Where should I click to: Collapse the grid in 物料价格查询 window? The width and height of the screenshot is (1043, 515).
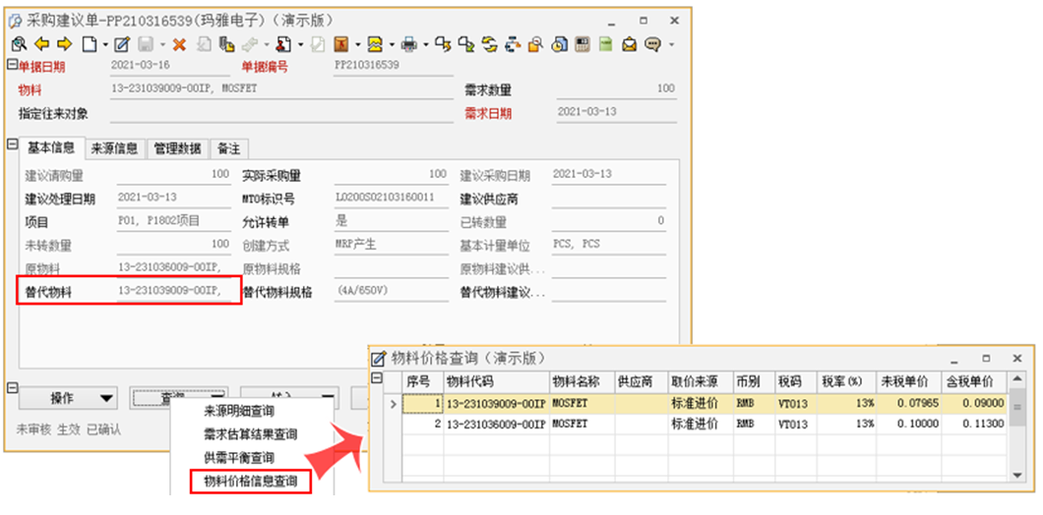click(377, 380)
